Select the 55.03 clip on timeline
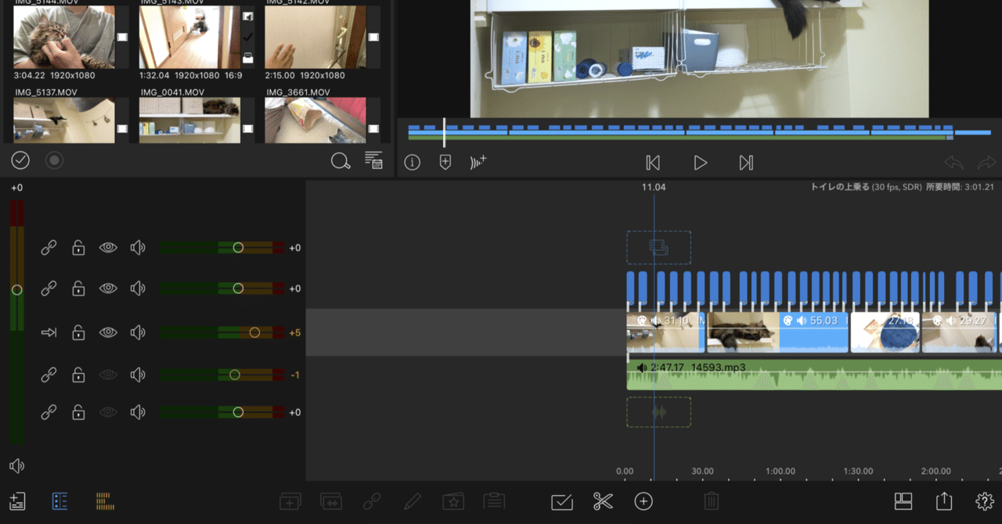Image resolution: width=1002 pixels, height=524 pixels. point(777,332)
